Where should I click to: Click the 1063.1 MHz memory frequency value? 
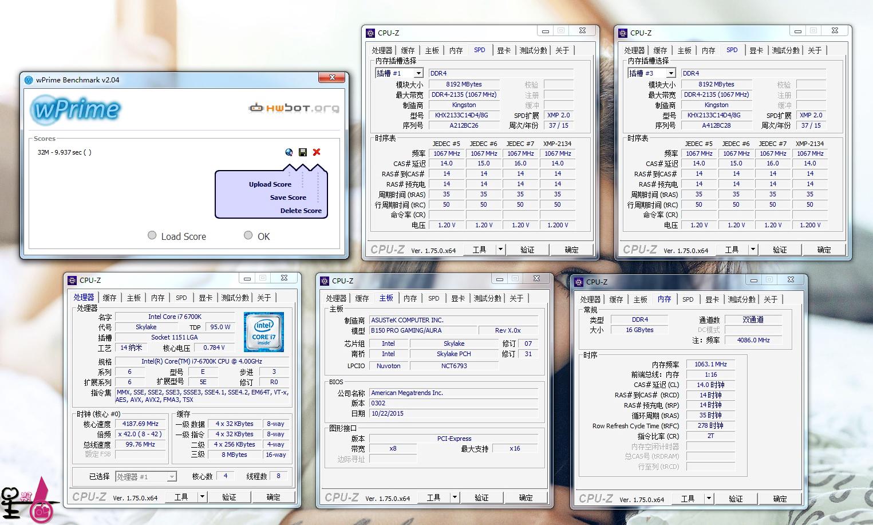(710, 364)
